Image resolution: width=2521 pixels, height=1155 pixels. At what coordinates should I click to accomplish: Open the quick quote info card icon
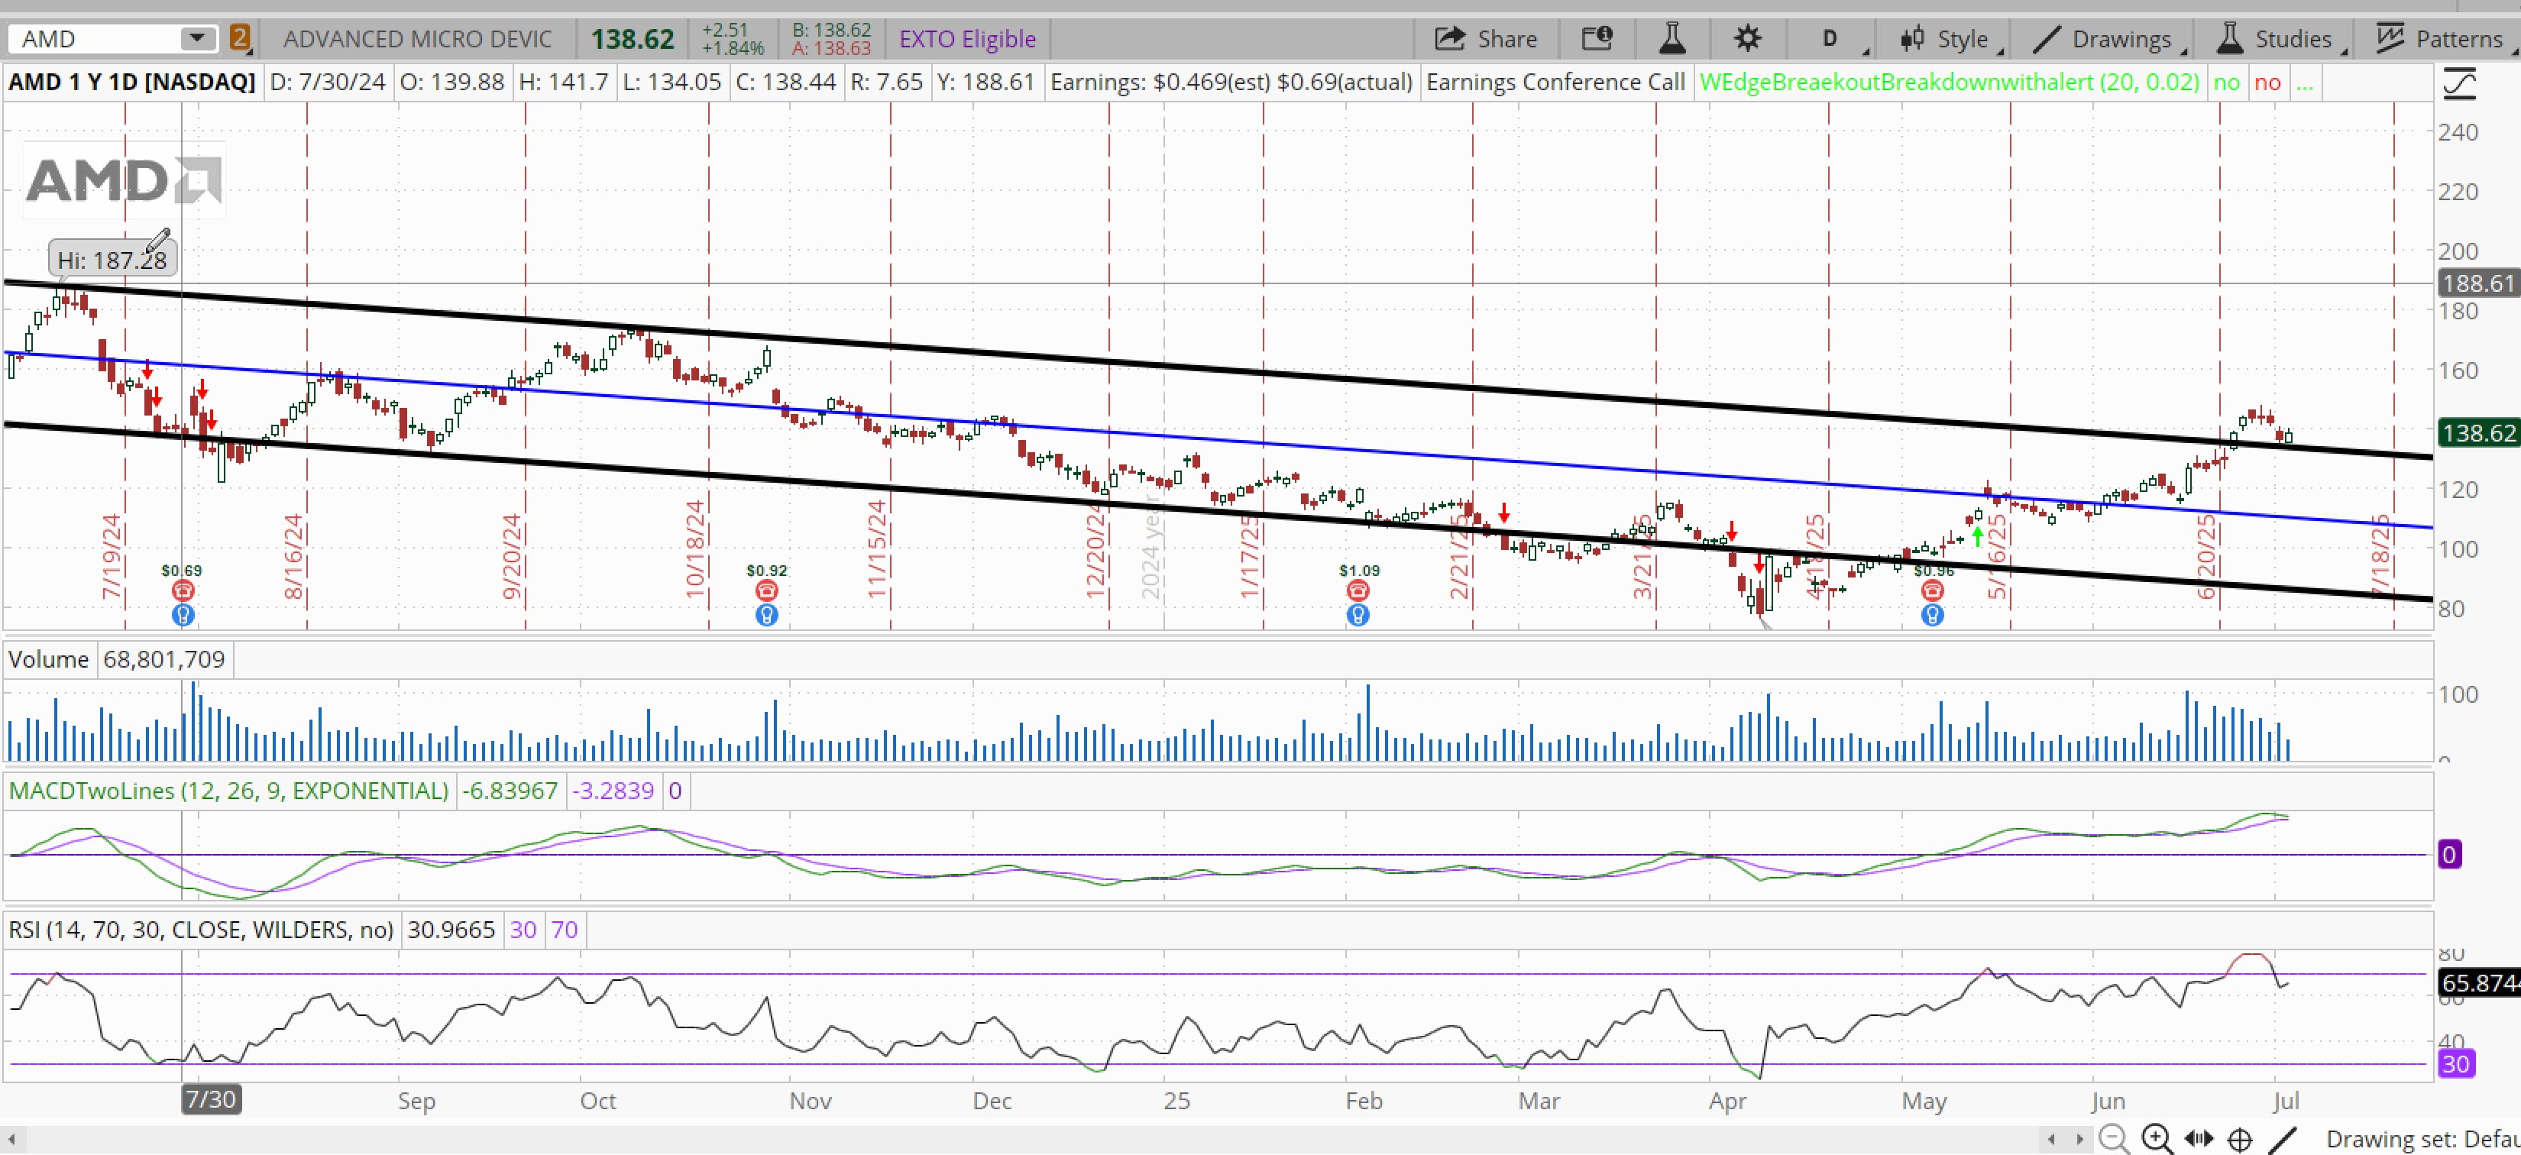pyautogui.click(x=1597, y=39)
